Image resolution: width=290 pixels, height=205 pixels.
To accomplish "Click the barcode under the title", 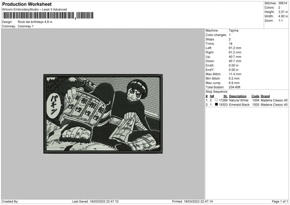I will (48, 15).
